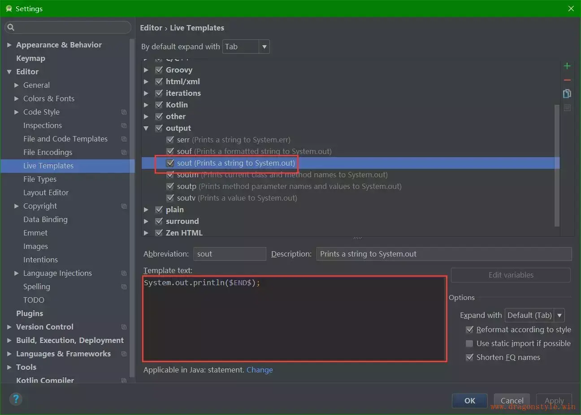Uncheck Shorten FQ names option

pos(469,357)
